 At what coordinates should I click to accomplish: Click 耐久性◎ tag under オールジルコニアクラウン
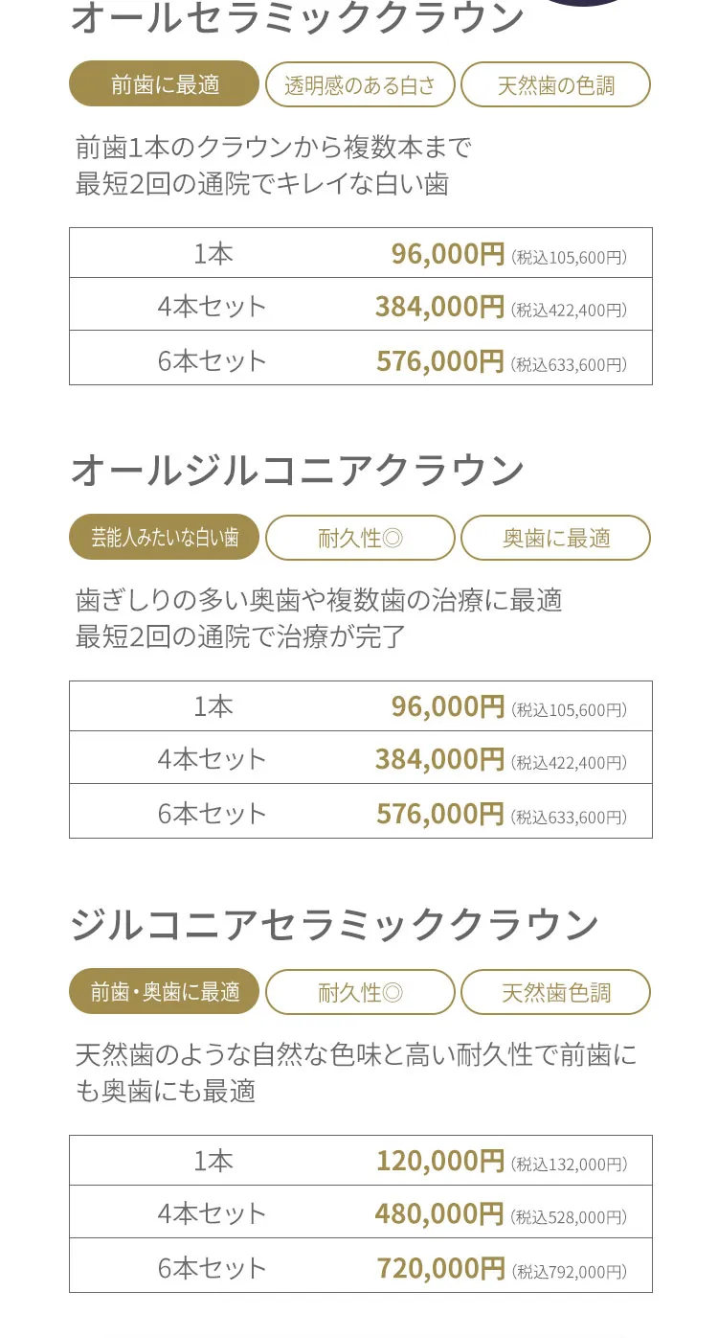click(x=360, y=538)
